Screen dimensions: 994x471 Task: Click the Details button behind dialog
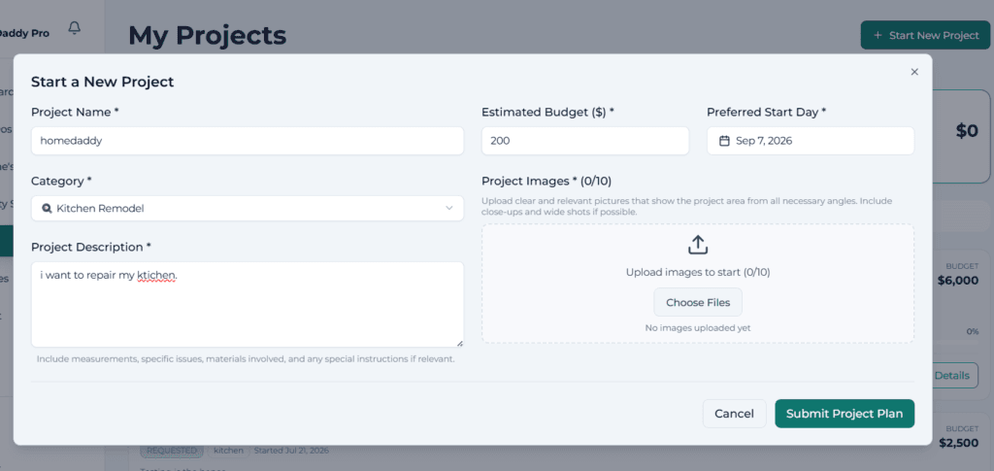click(x=951, y=375)
